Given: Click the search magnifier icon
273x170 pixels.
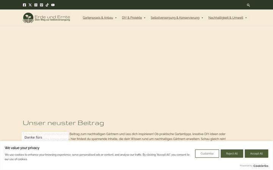Looking at the screenshot, I should pos(248,5).
